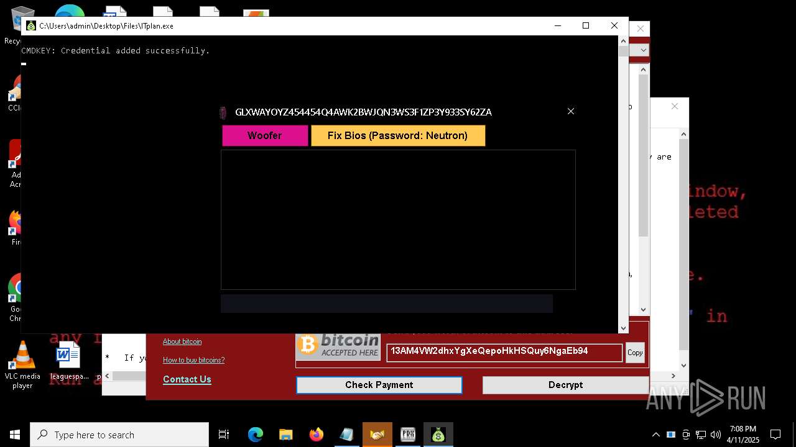Open How to buy bitcoins link
The image size is (796, 447).
tap(194, 360)
